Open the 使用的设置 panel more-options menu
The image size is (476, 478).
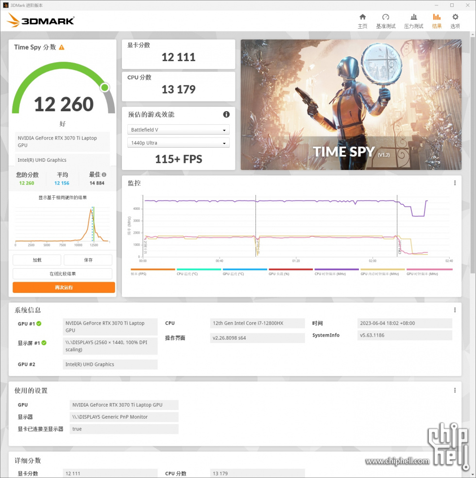click(455, 390)
